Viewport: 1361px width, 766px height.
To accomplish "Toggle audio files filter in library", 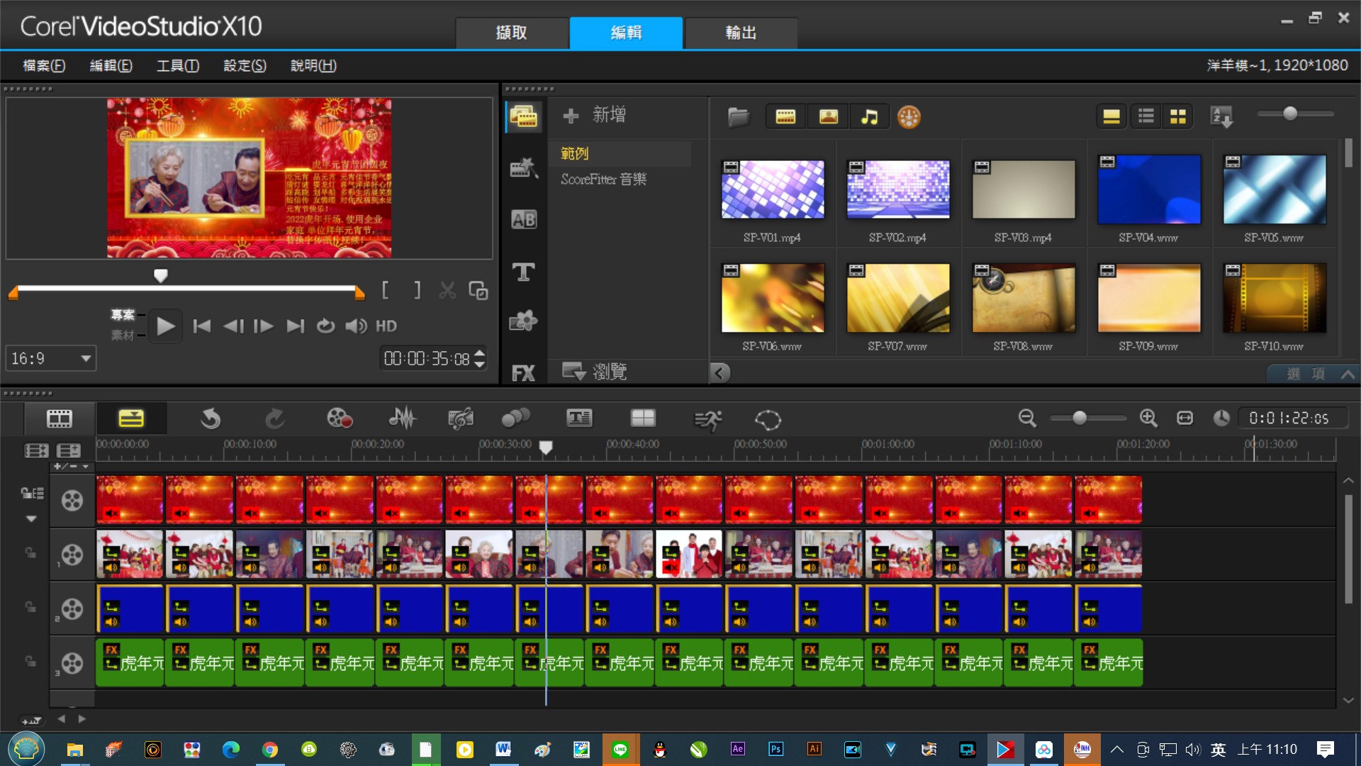I will [869, 117].
